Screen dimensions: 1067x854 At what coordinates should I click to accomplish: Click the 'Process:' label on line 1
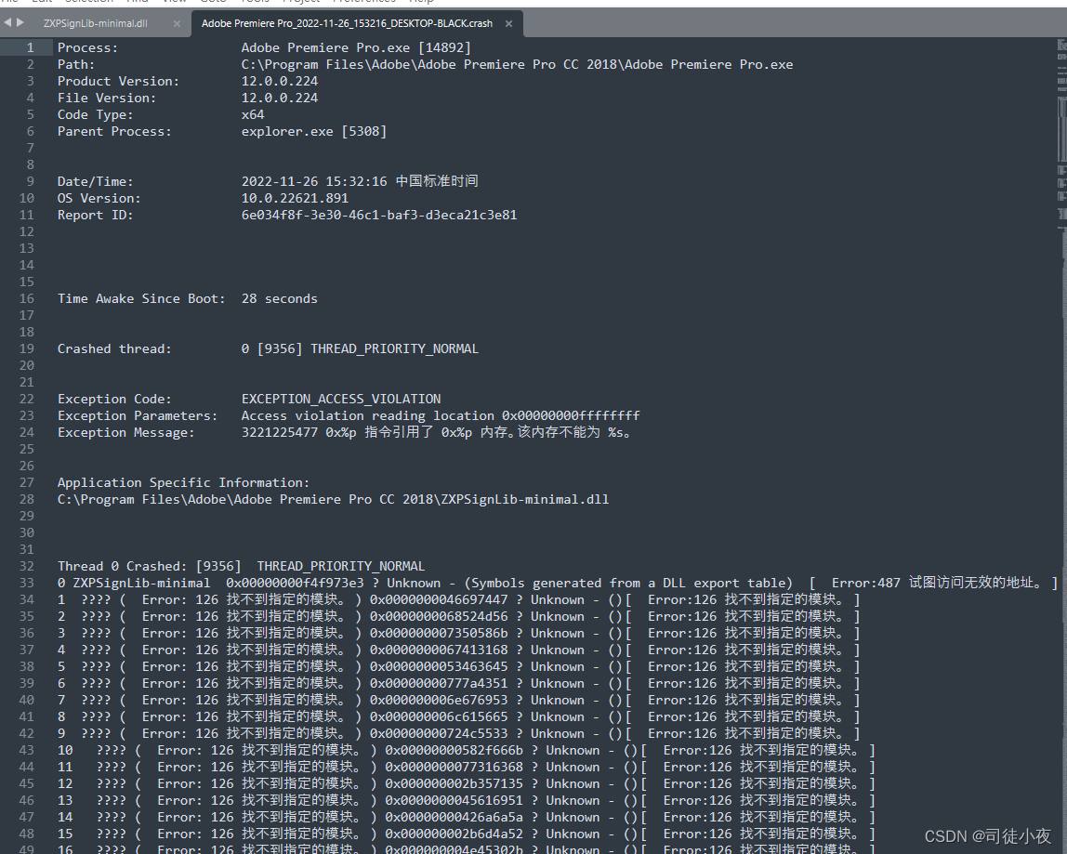point(87,47)
